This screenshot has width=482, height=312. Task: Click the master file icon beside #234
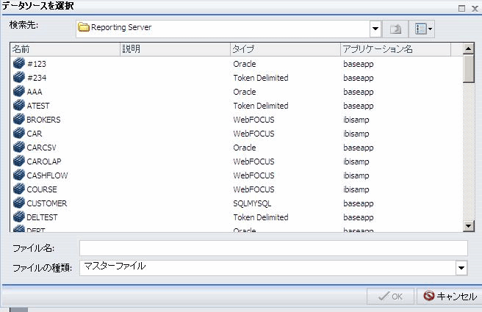point(19,77)
